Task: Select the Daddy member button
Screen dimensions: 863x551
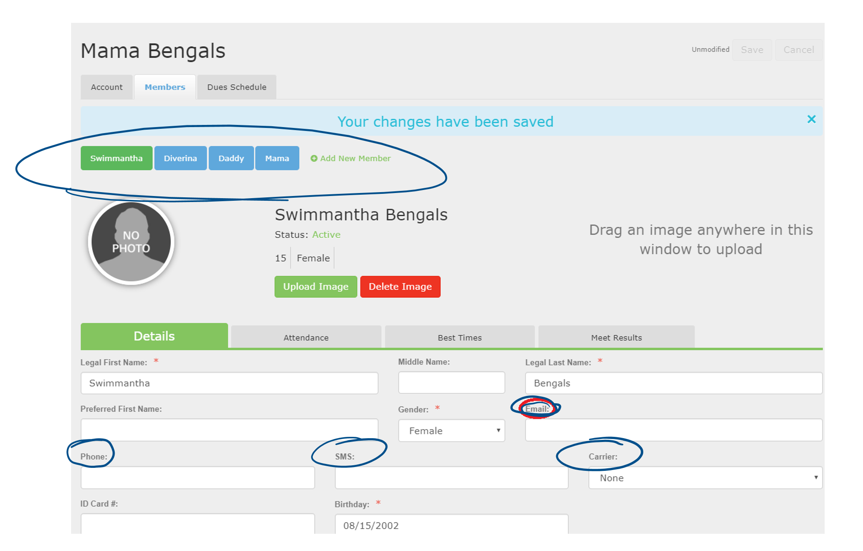Action: coord(231,158)
